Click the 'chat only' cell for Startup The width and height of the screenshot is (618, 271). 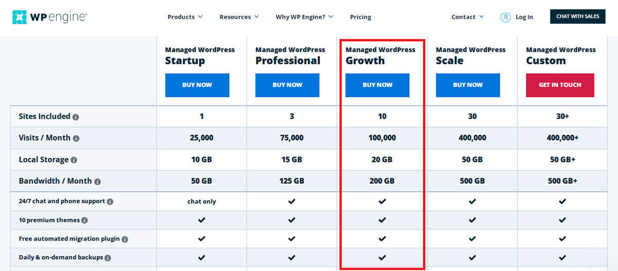201,201
